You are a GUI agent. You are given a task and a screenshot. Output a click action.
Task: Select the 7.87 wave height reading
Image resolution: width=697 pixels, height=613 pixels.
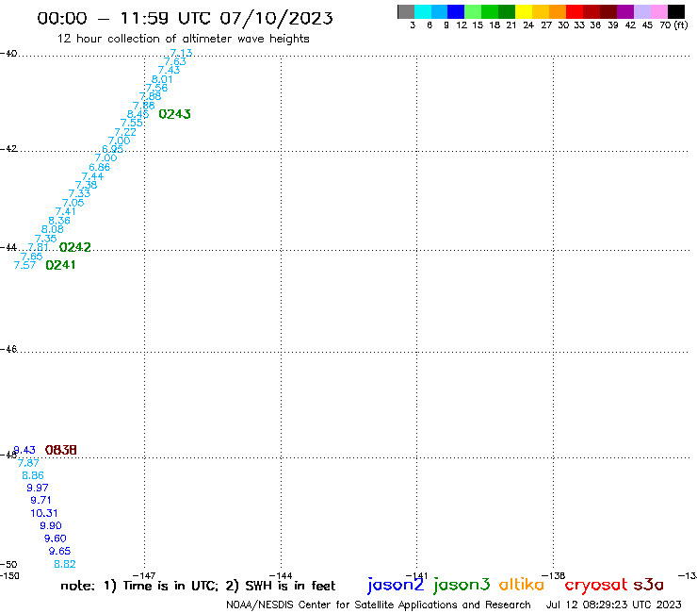[28, 463]
